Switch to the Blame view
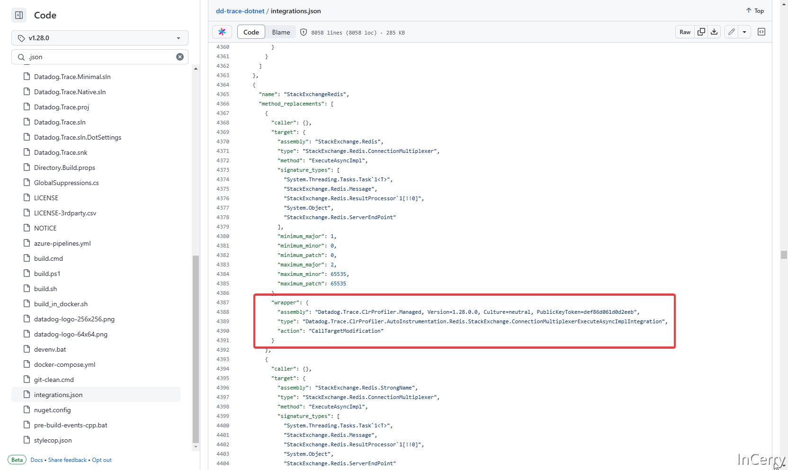 pyautogui.click(x=281, y=32)
